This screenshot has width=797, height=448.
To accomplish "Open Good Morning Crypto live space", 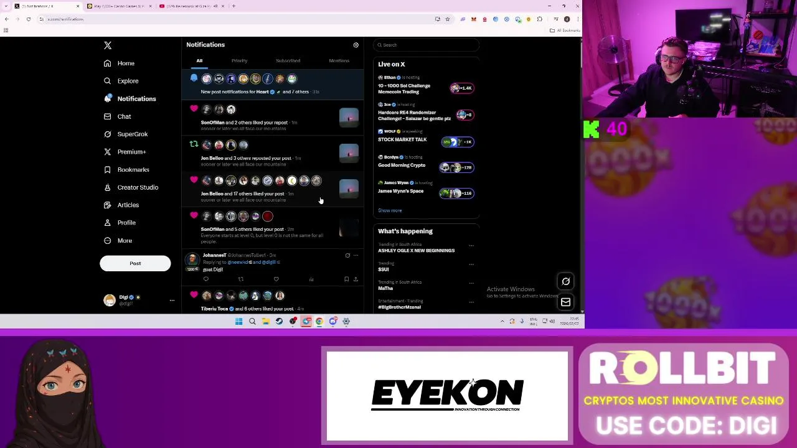I will point(427,164).
